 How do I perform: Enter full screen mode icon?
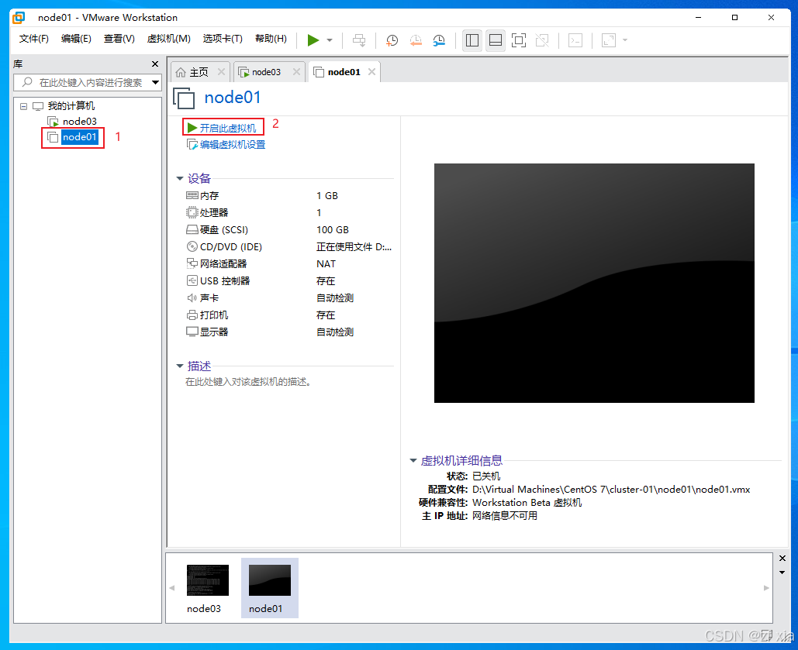(519, 40)
